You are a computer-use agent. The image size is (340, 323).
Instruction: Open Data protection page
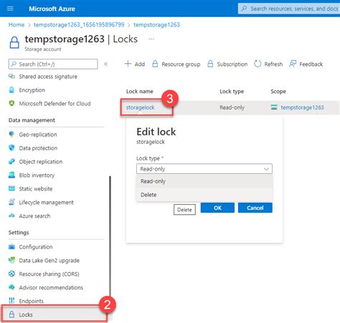click(38, 148)
